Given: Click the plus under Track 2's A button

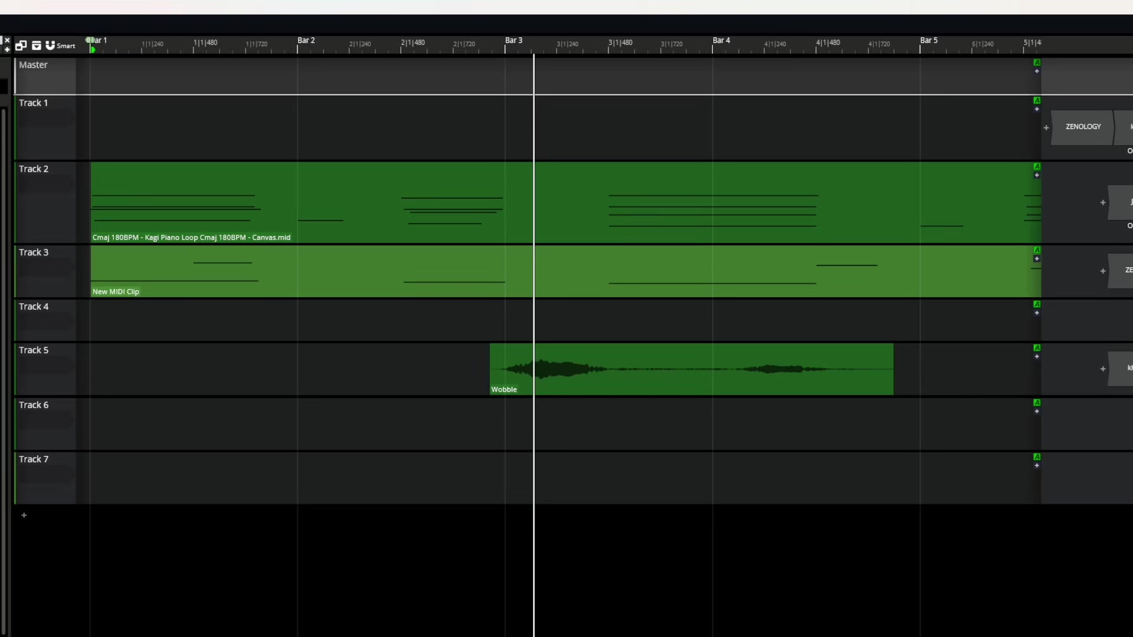Looking at the screenshot, I should pyautogui.click(x=1037, y=175).
